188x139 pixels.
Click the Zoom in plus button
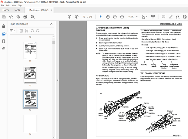click(x=123, y=17)
